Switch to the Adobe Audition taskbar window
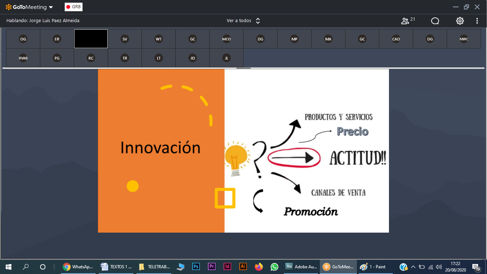The image size is (487, 274). [x=301, y=267]
